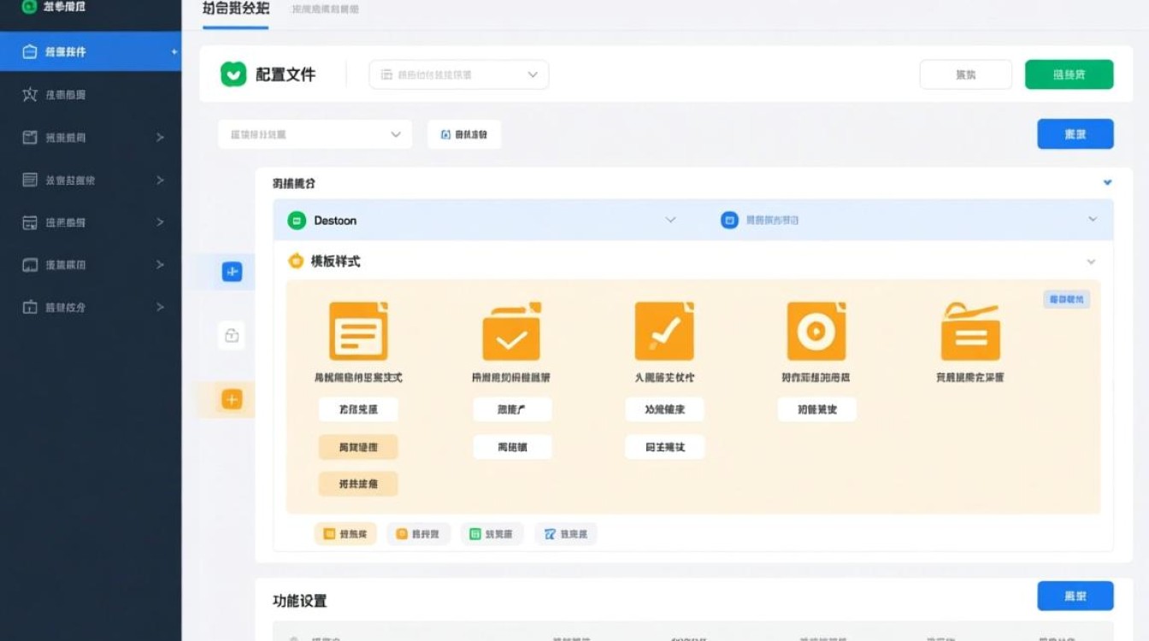Click the lock icon floating button

(x=229, y=334)
